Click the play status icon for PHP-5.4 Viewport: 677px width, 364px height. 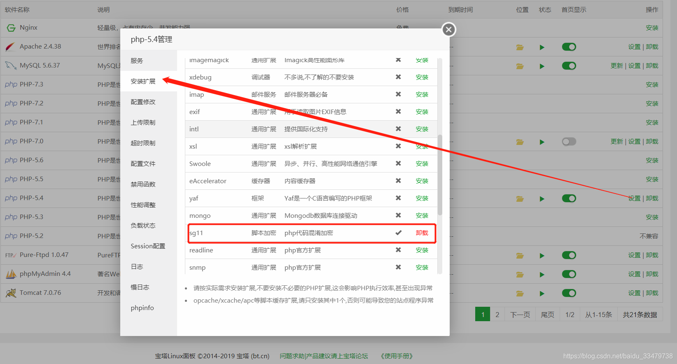pyautogui.click(x=542, y=199)
